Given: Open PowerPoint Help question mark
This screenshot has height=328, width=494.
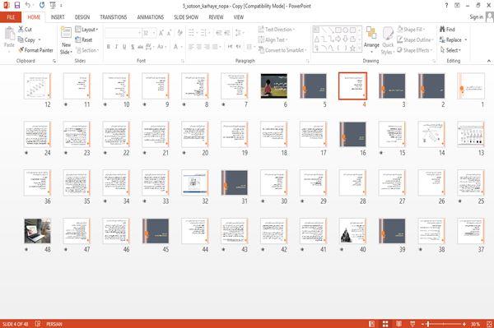Looking at the screenshot, I should tap(446, 6).
